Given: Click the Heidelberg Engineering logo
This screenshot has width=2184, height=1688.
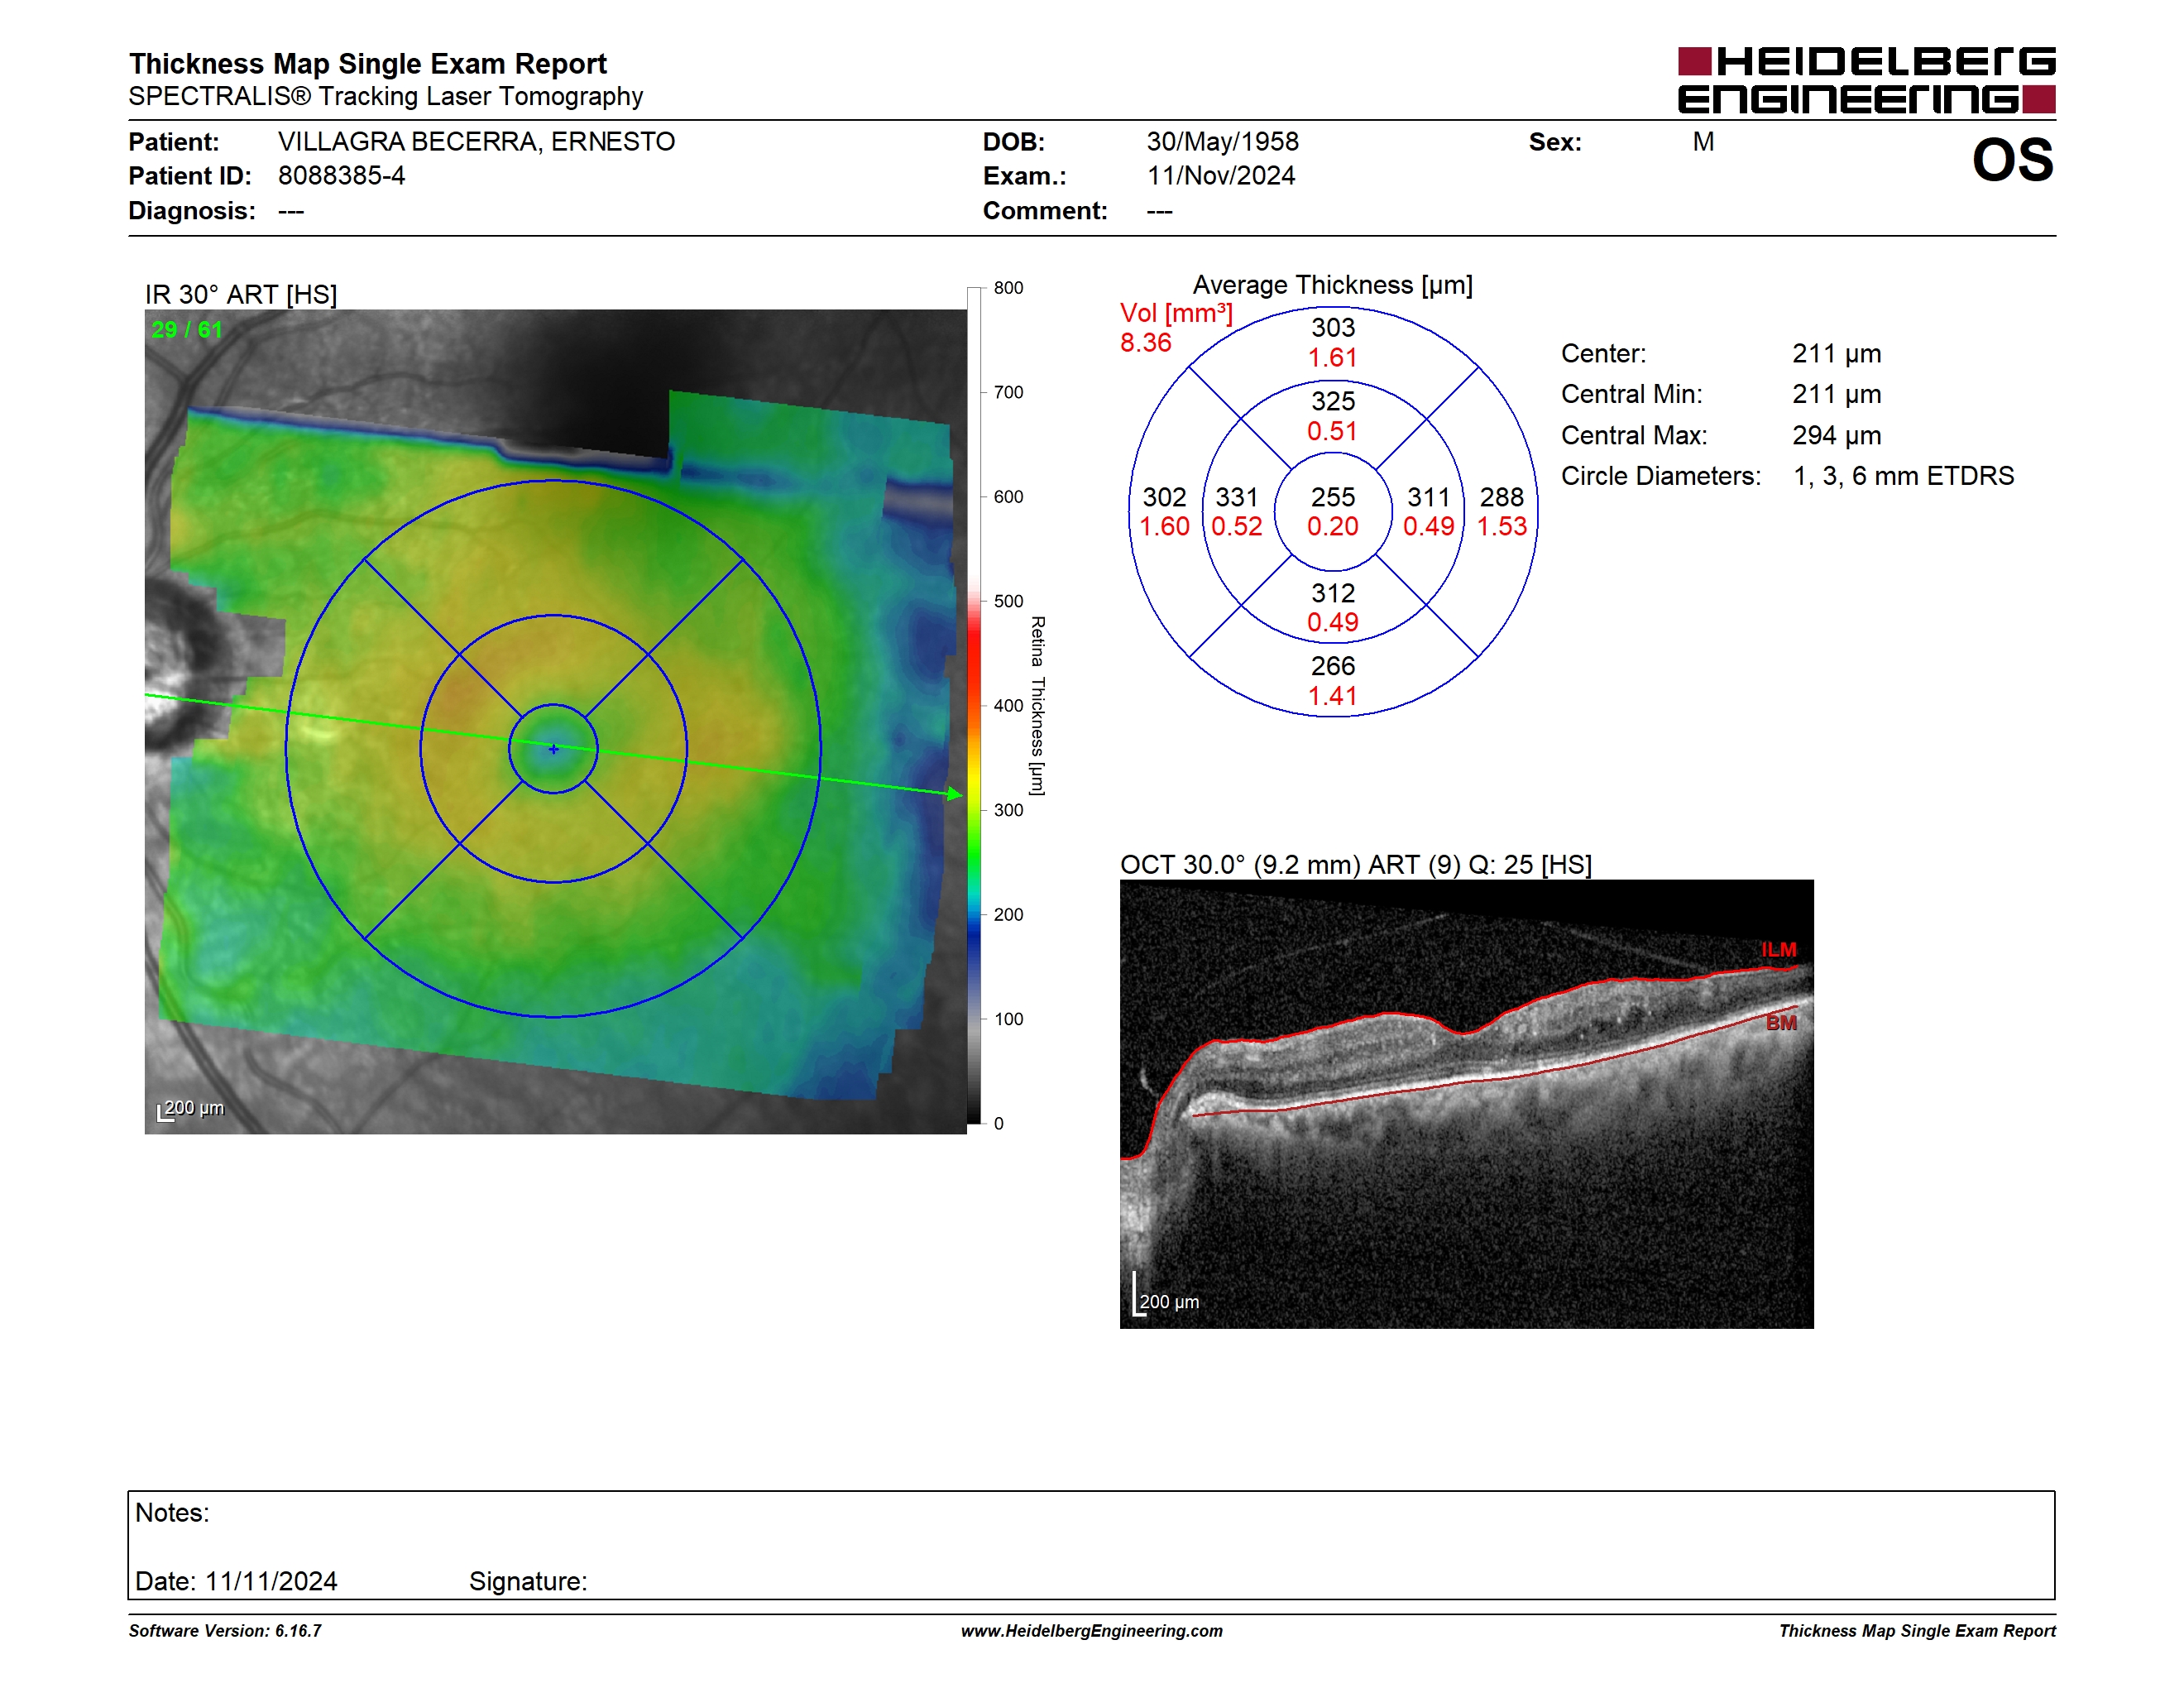Looking at the screenshot, I should click(x=1866, y=80).
